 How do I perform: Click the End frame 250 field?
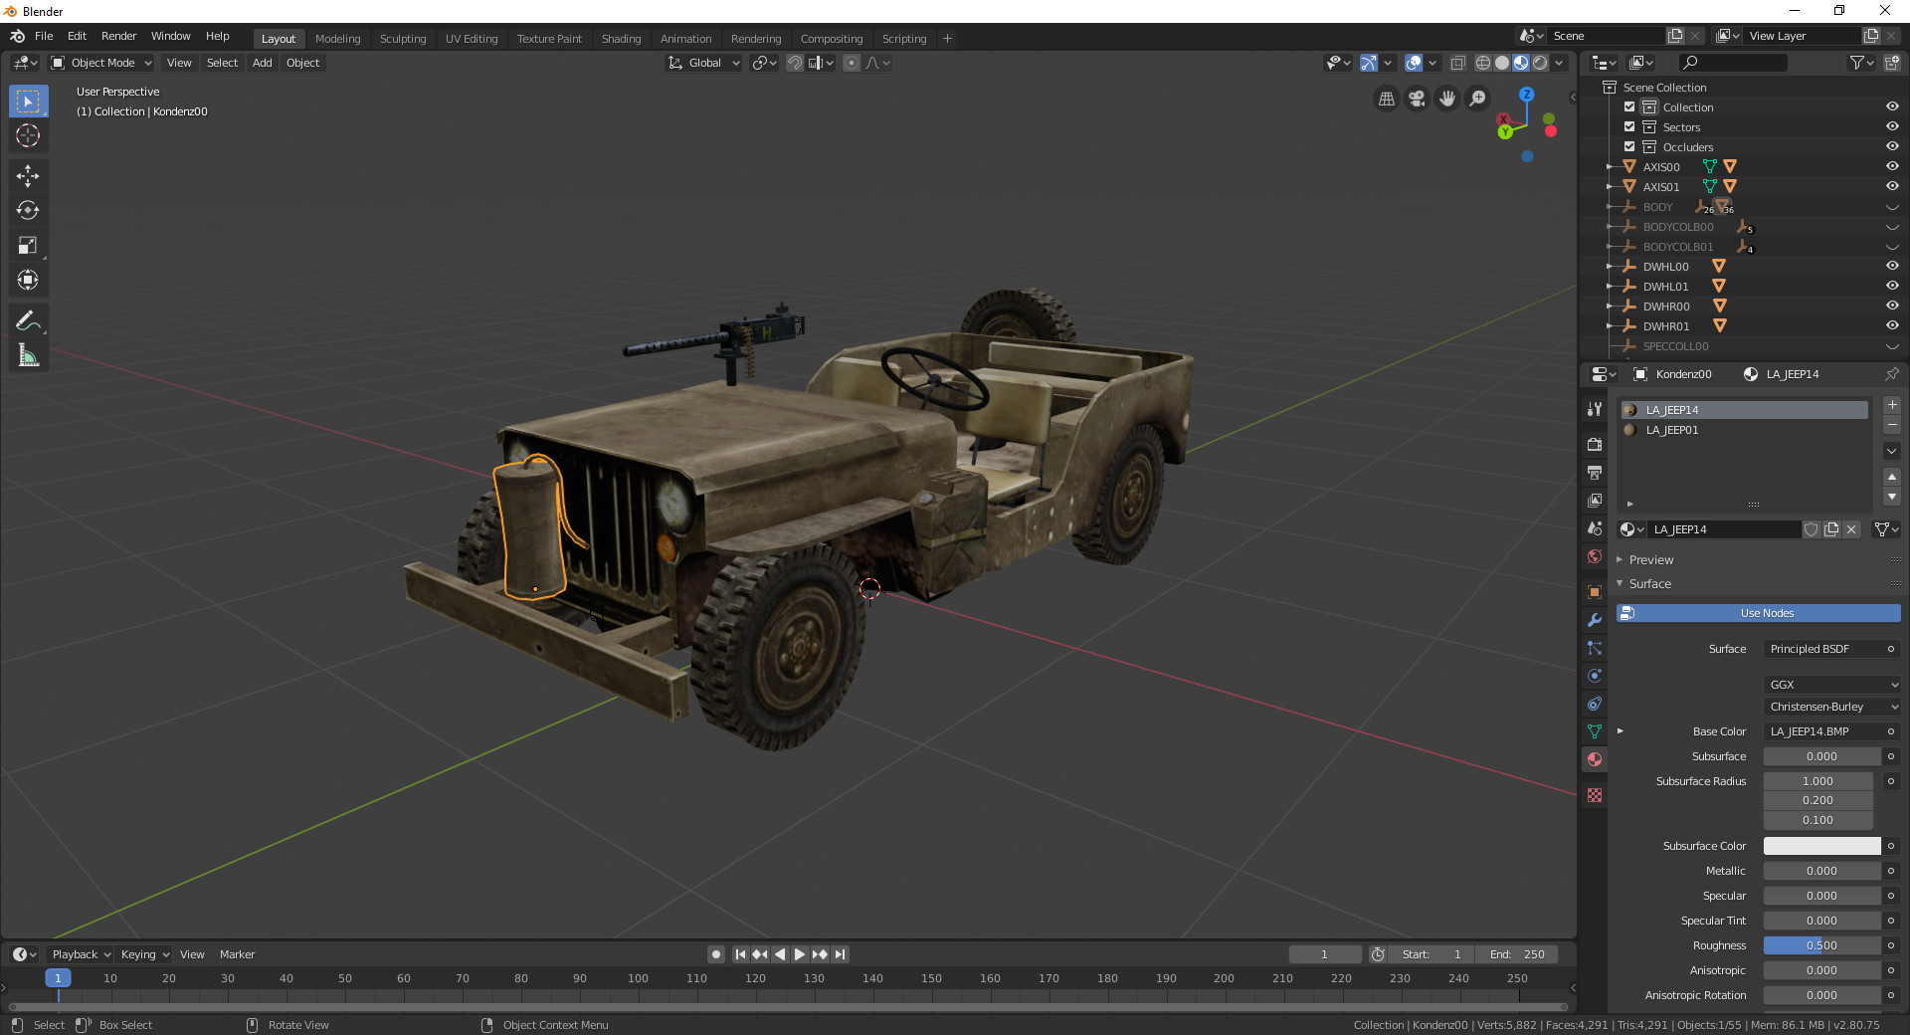tap(1517, 954)
